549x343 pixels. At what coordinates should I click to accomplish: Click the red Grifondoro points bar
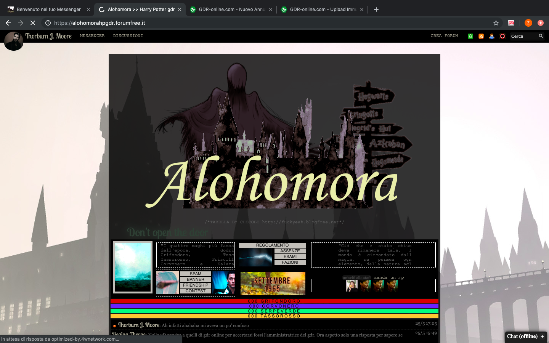click(274, 301)
